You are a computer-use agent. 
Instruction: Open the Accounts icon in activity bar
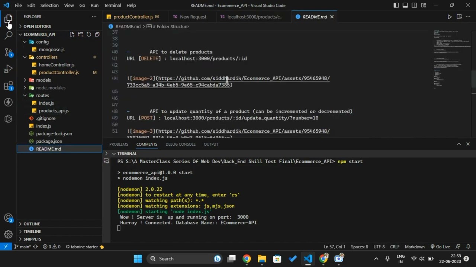pos(8,218)
